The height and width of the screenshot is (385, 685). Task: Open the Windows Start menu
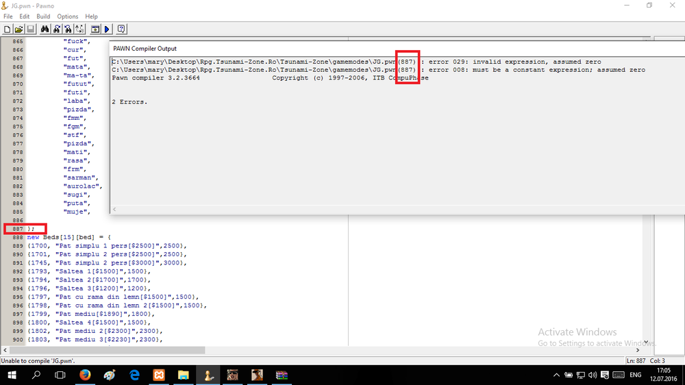12,375
